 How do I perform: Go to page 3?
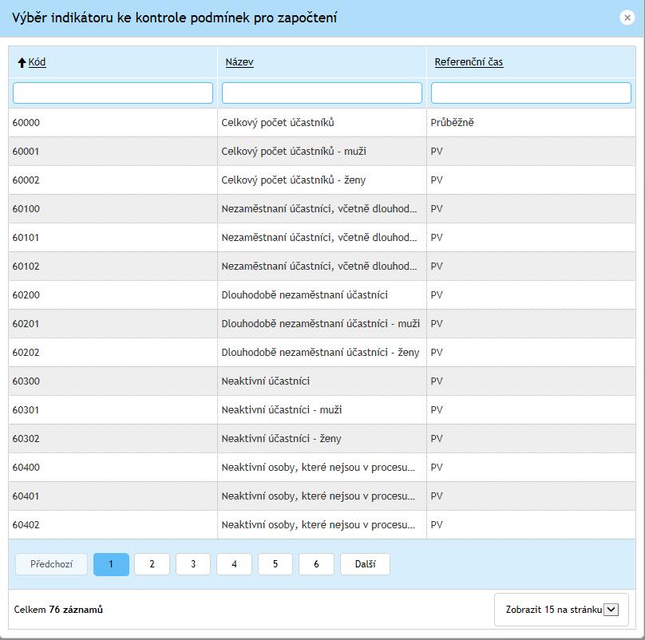[x=193, y=564]
